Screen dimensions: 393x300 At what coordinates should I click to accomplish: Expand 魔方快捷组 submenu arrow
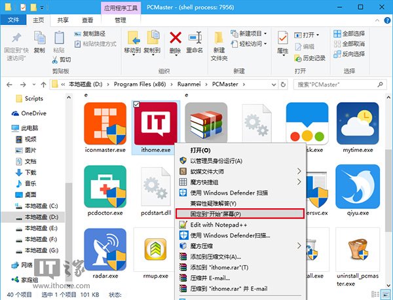point(299,181)
